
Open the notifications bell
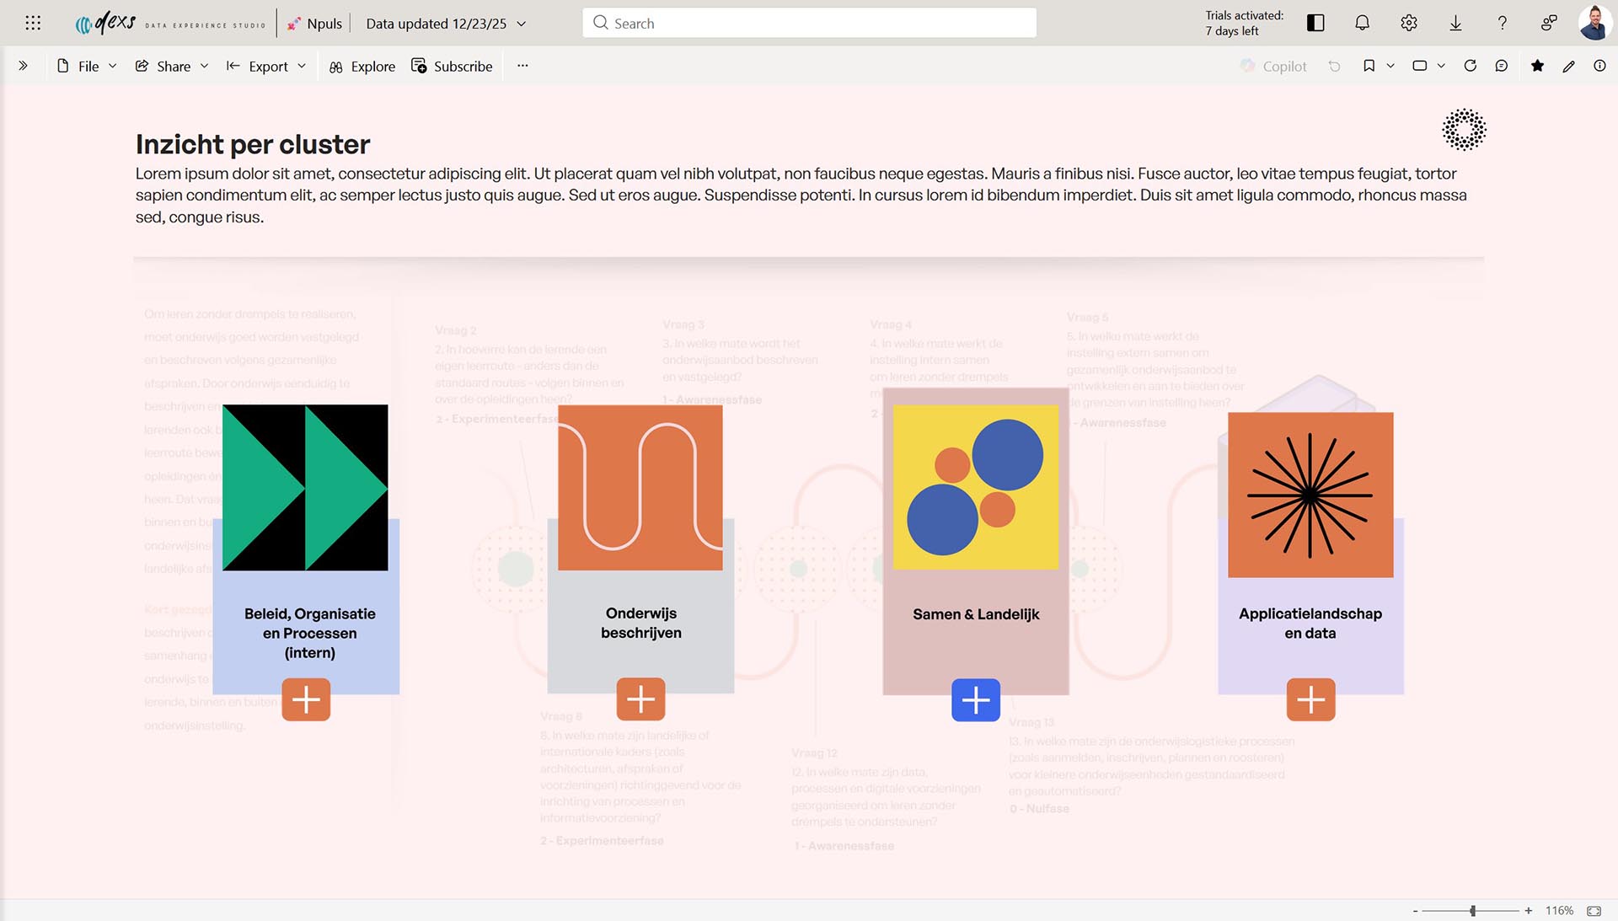[1362, 23]
